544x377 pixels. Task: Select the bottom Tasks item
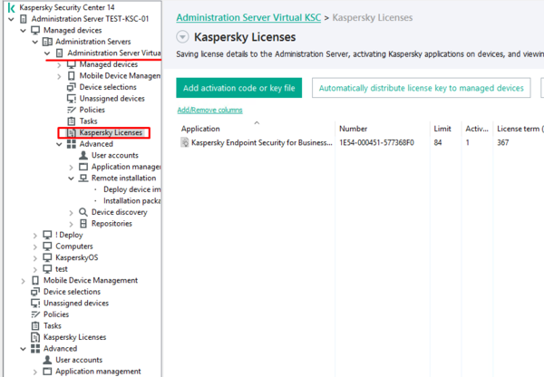53,325
